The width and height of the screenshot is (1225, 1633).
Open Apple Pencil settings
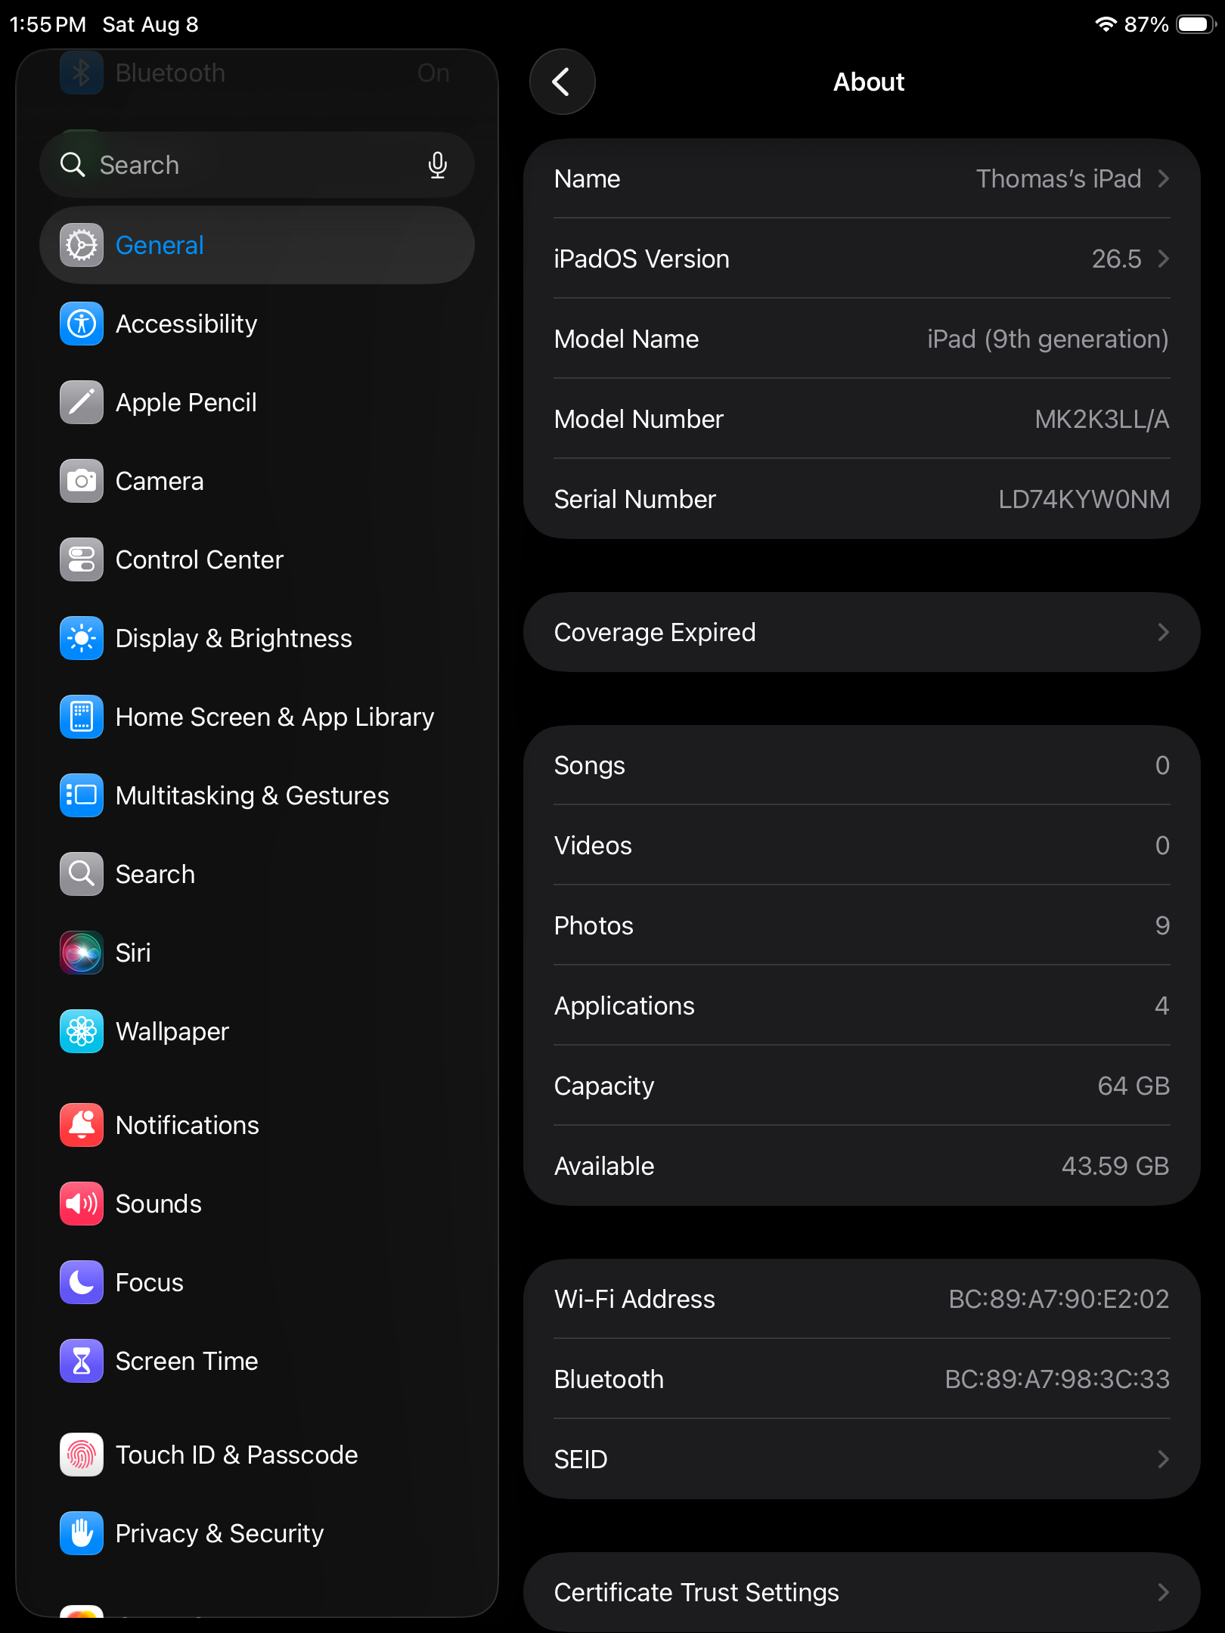click(257, 402)
